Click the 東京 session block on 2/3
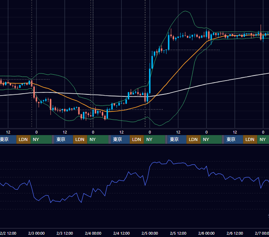This screenshot has height=237, width=269. pos(63,139)
